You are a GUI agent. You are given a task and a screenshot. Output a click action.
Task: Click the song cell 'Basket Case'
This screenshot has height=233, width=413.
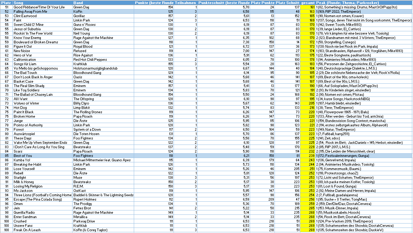(42, 82)
